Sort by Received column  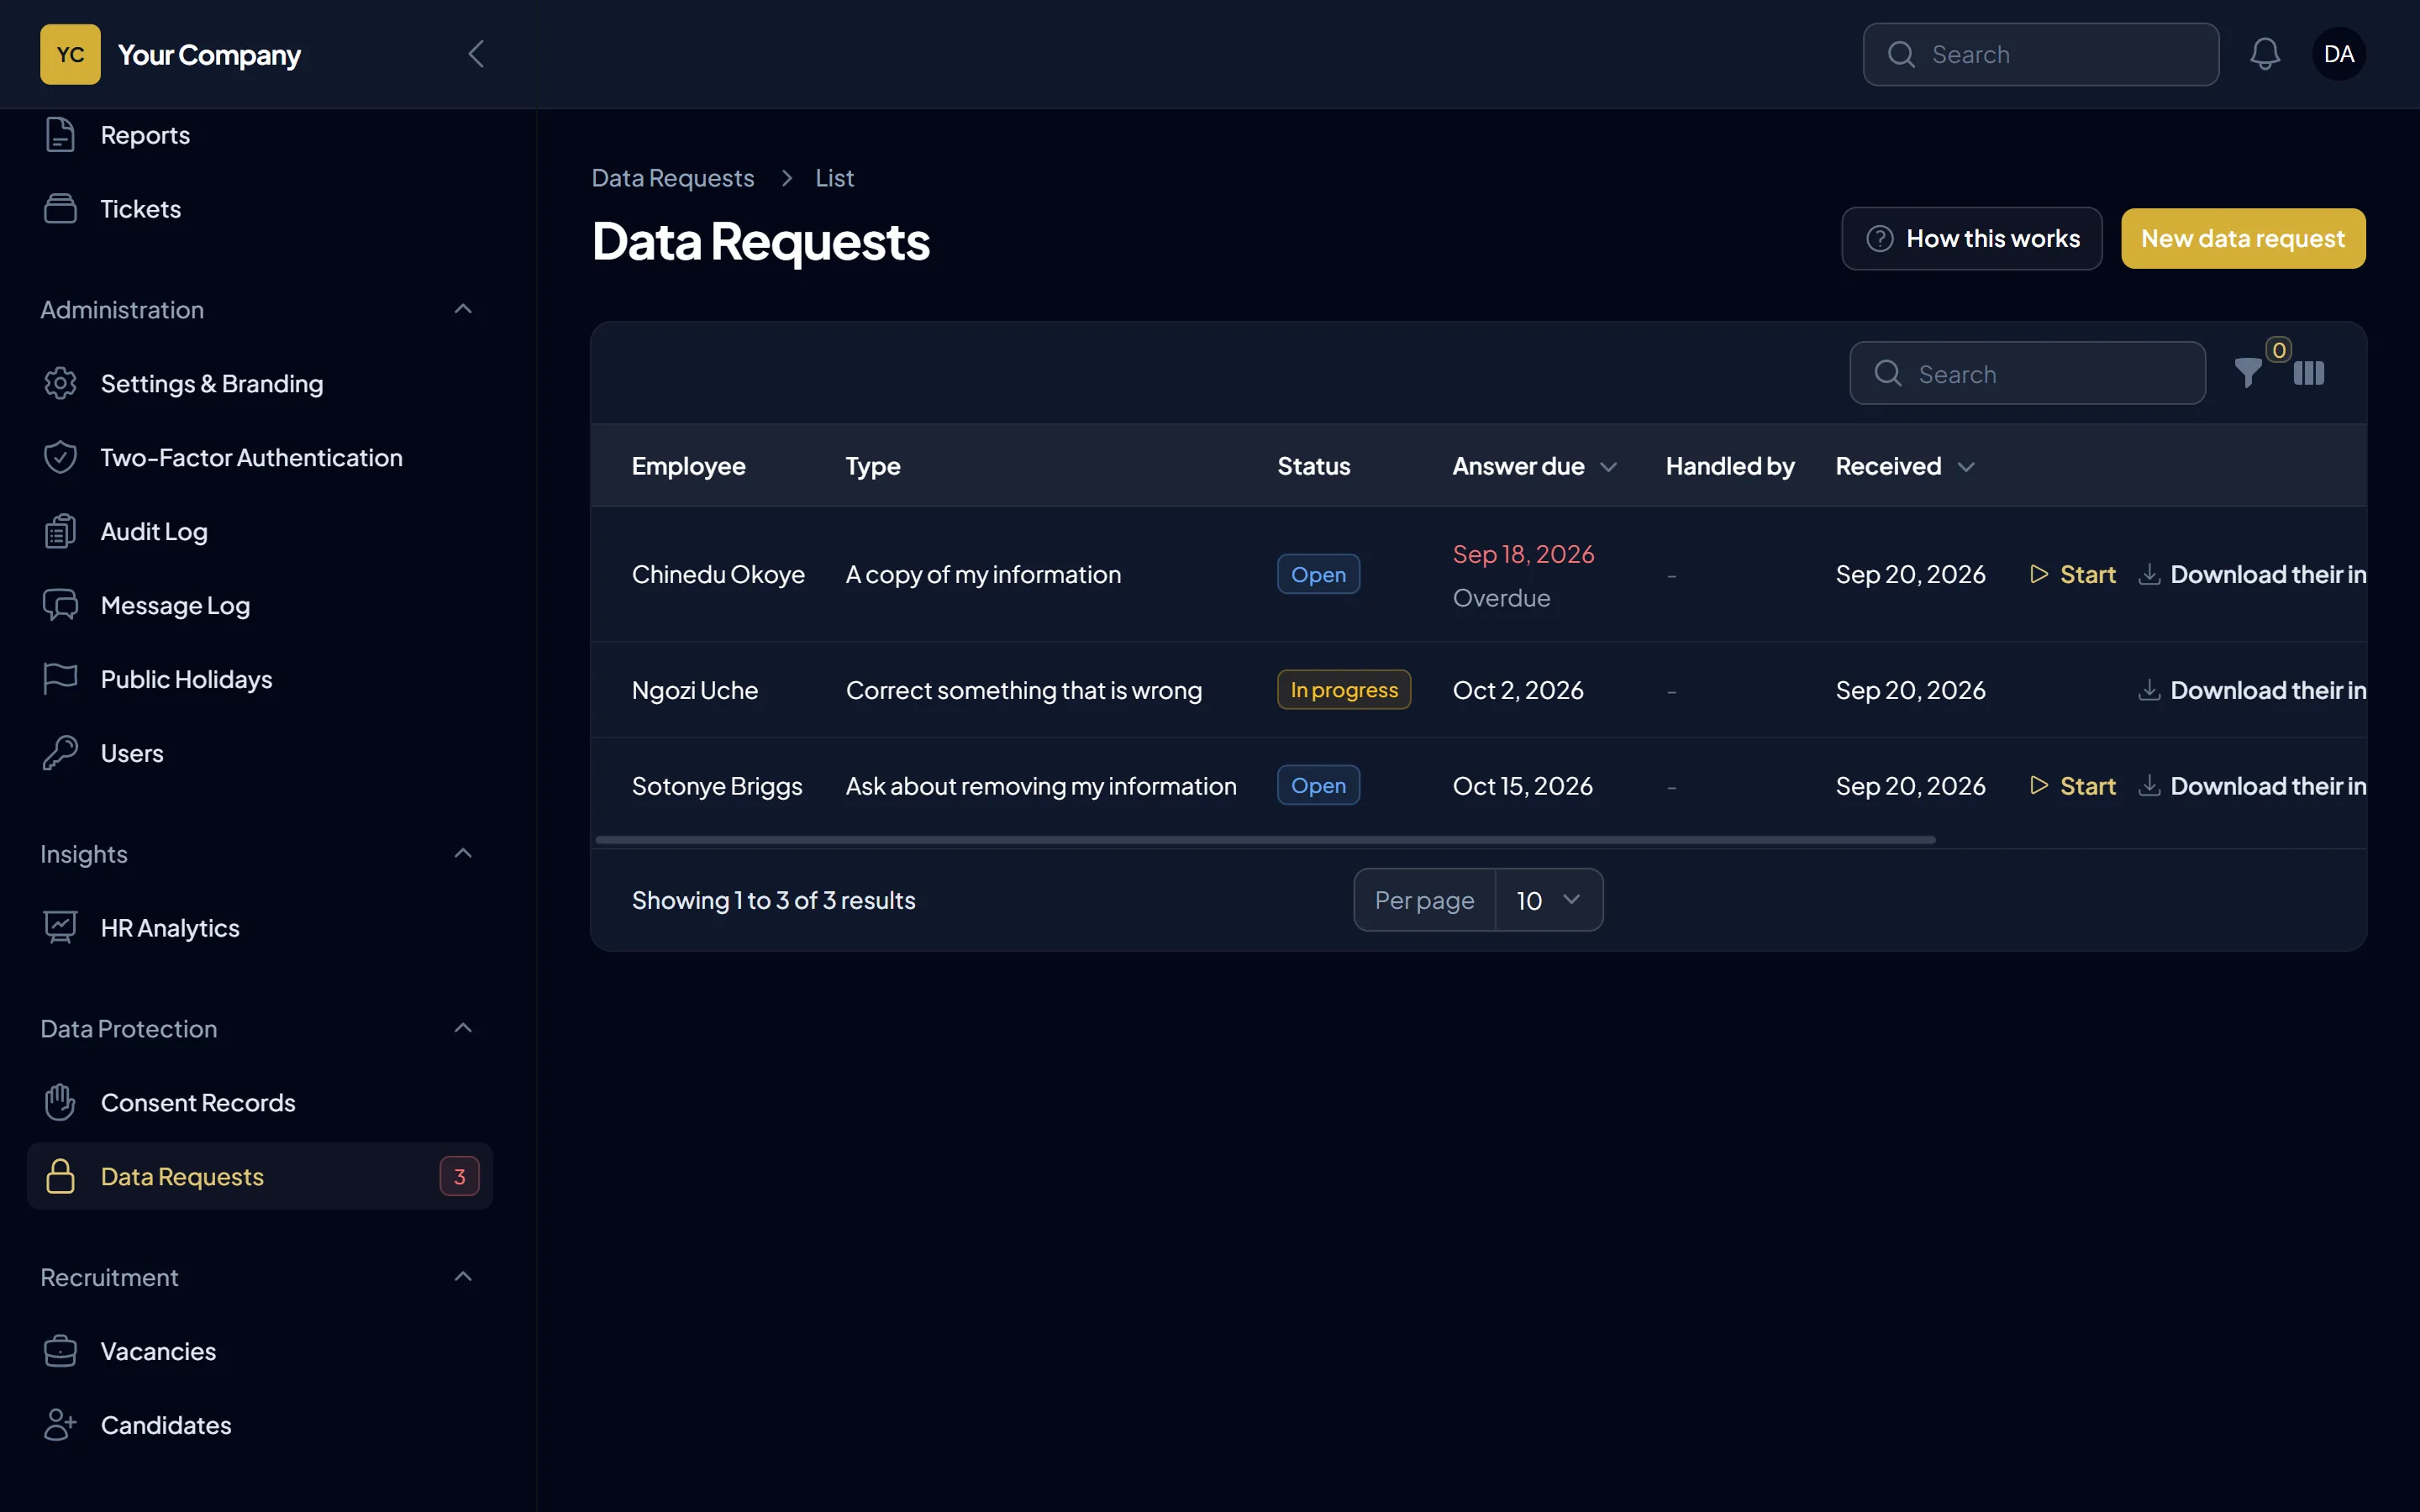point(1905,466)
